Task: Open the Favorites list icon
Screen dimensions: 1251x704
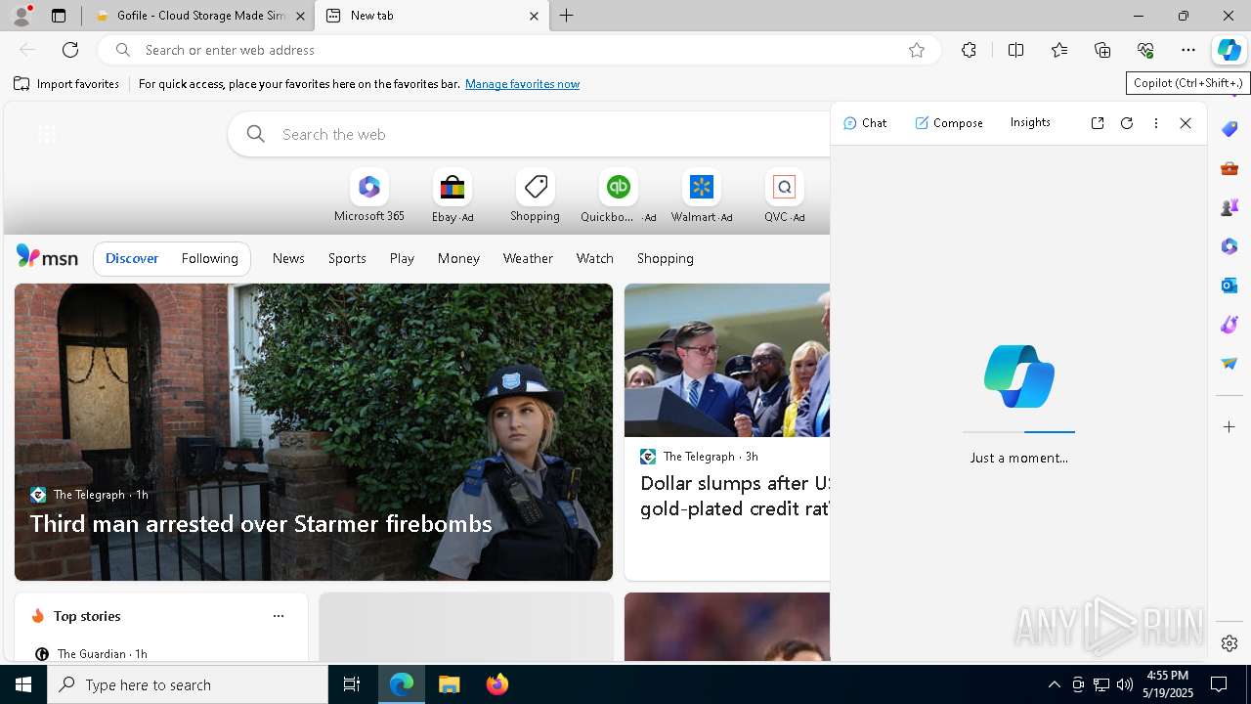Action: point(1059,50)
